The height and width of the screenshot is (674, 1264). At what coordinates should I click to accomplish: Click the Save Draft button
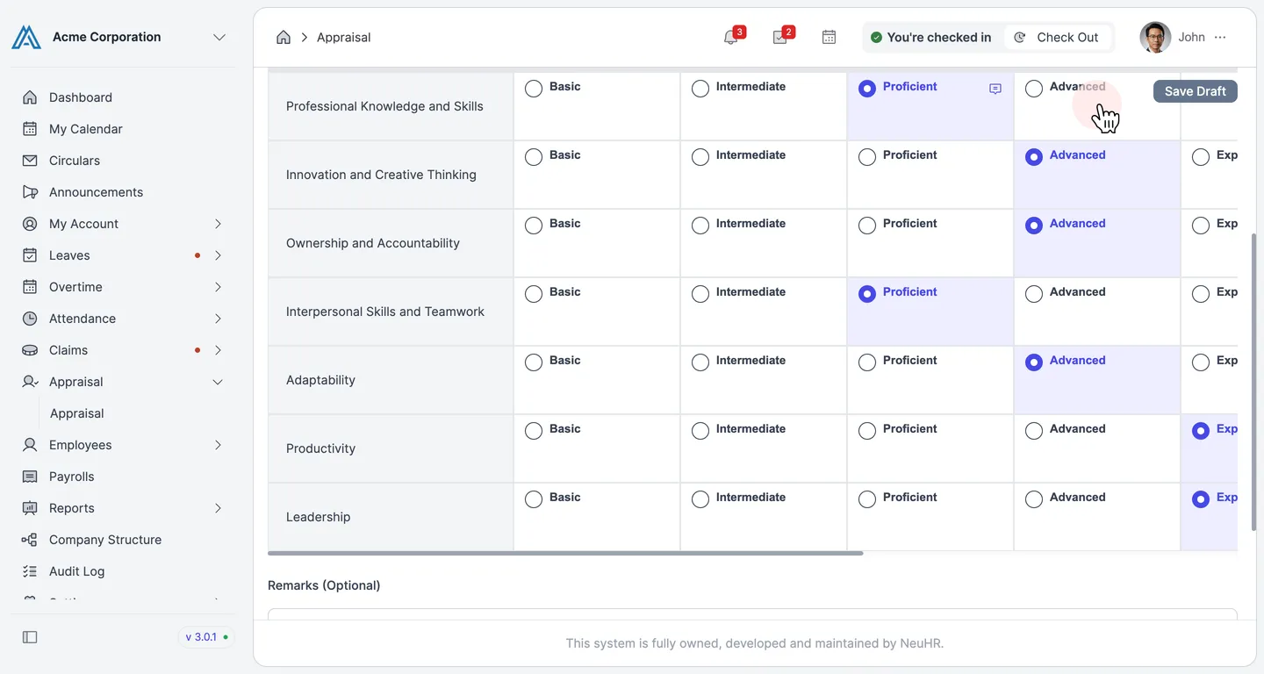point(1196,91)
